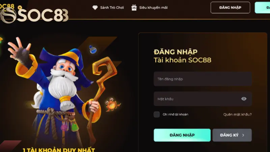Click the teal ĐĂNG NHẬP submit button
Viewport: 270px width, 152px height.
tap(182, 135)
